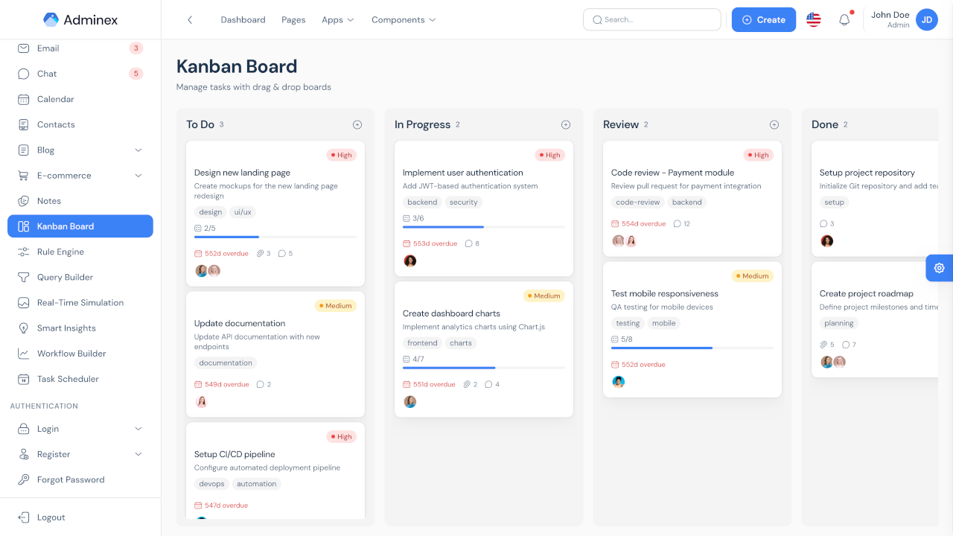This screenshot has height=536, width=953.
Task: Expand the Login submenu
Action: (80, 429)
